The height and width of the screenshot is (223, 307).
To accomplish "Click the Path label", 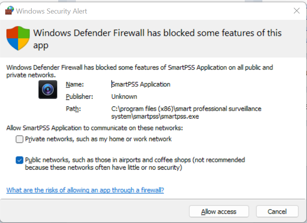I will coord(73,109).
